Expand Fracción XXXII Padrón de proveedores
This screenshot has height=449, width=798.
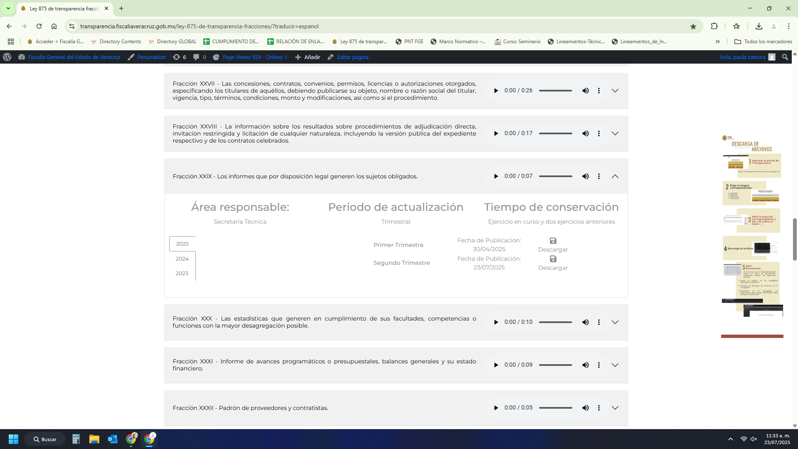(615, 408)
